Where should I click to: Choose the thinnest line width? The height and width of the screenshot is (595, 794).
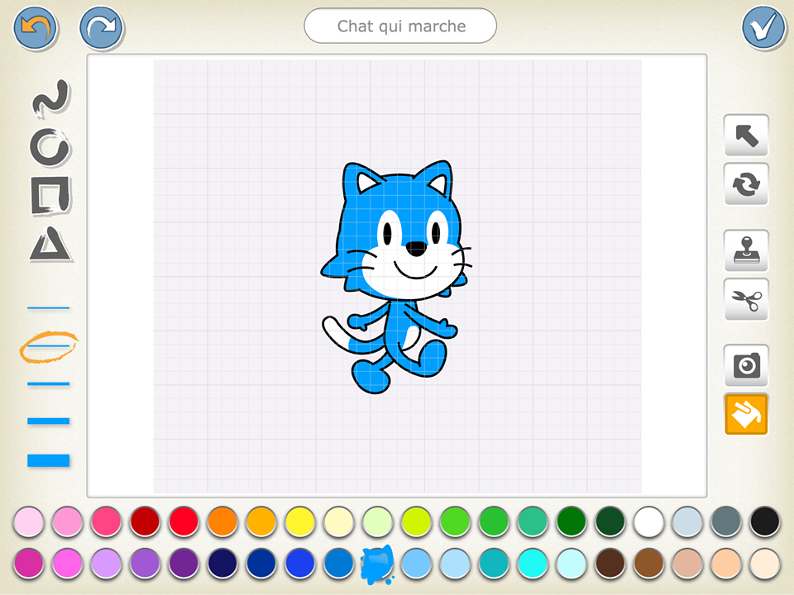(x=50, y=306)
